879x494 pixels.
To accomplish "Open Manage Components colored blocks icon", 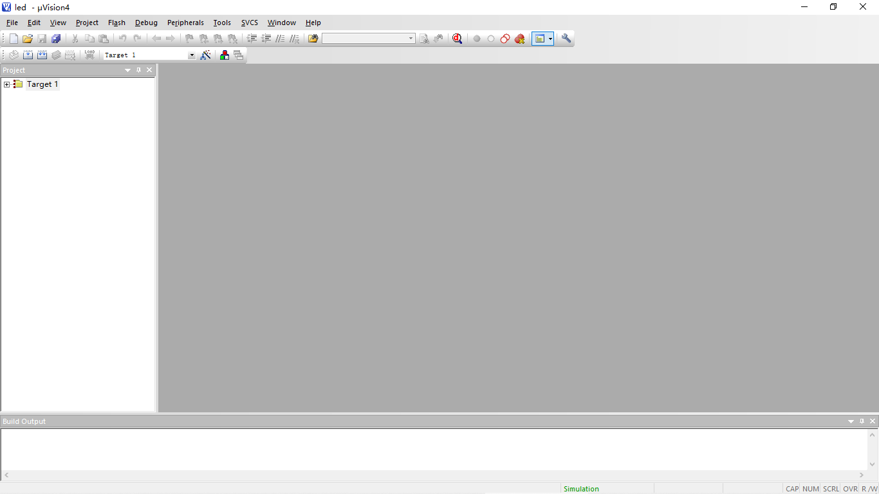I will coord(225,55).
